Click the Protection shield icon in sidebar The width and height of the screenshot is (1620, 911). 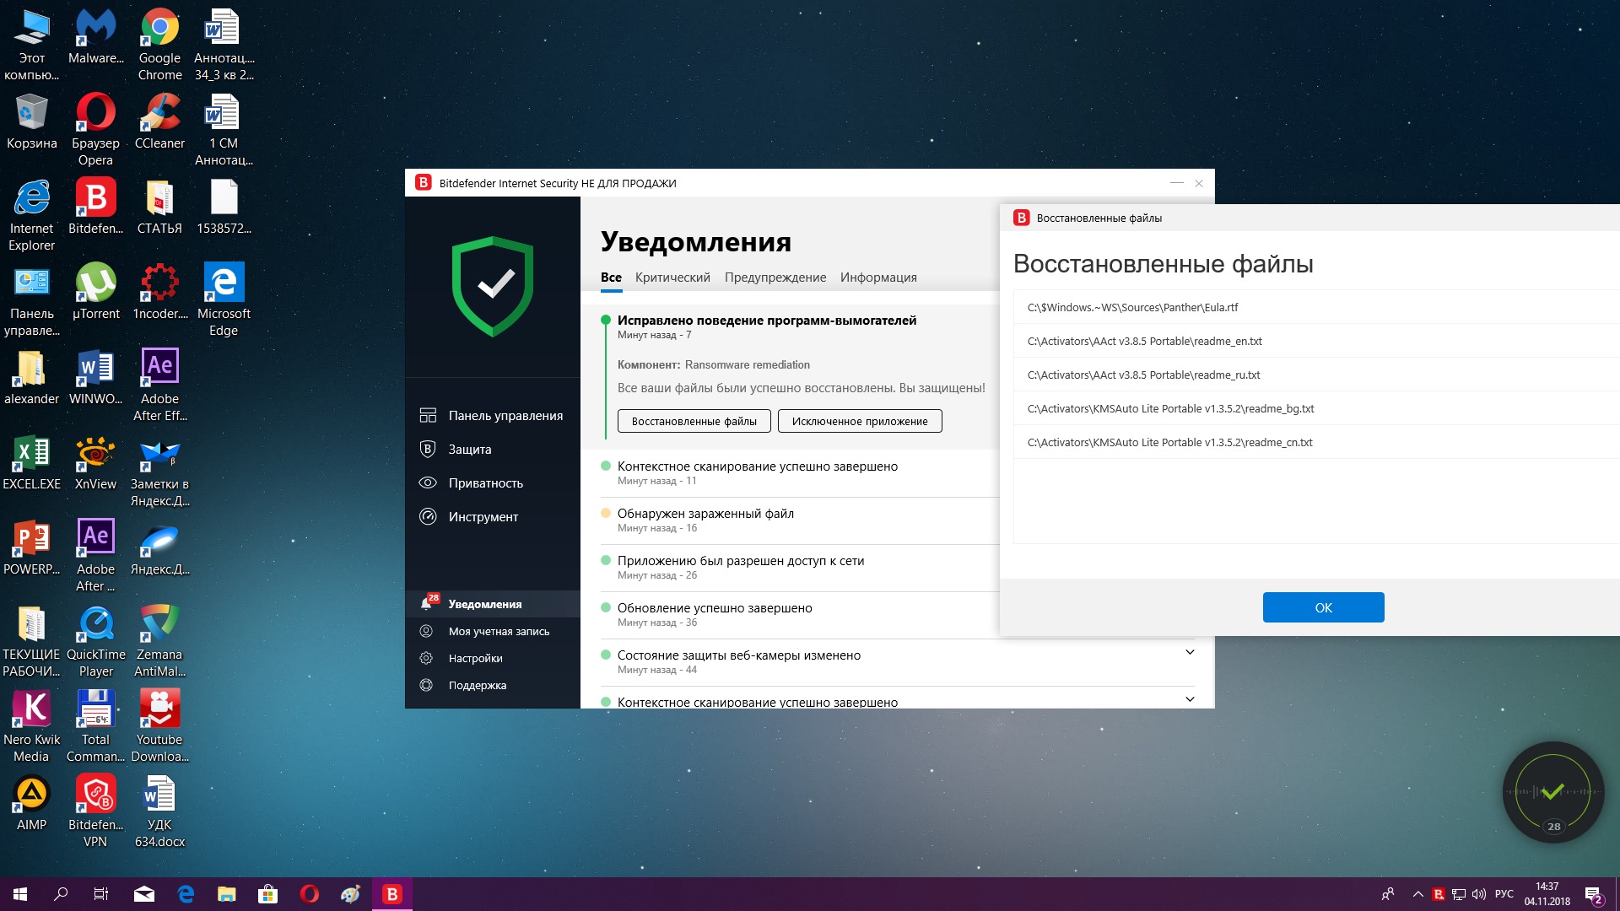(428, 449)
